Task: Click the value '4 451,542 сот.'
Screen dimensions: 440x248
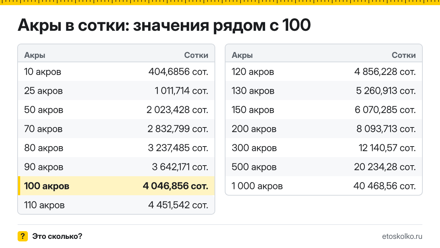Action: click(x=178, y=205)
